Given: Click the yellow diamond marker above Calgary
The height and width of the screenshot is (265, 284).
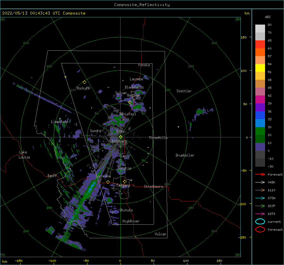Looking at the screenshot, I should [x=125, y=181].
